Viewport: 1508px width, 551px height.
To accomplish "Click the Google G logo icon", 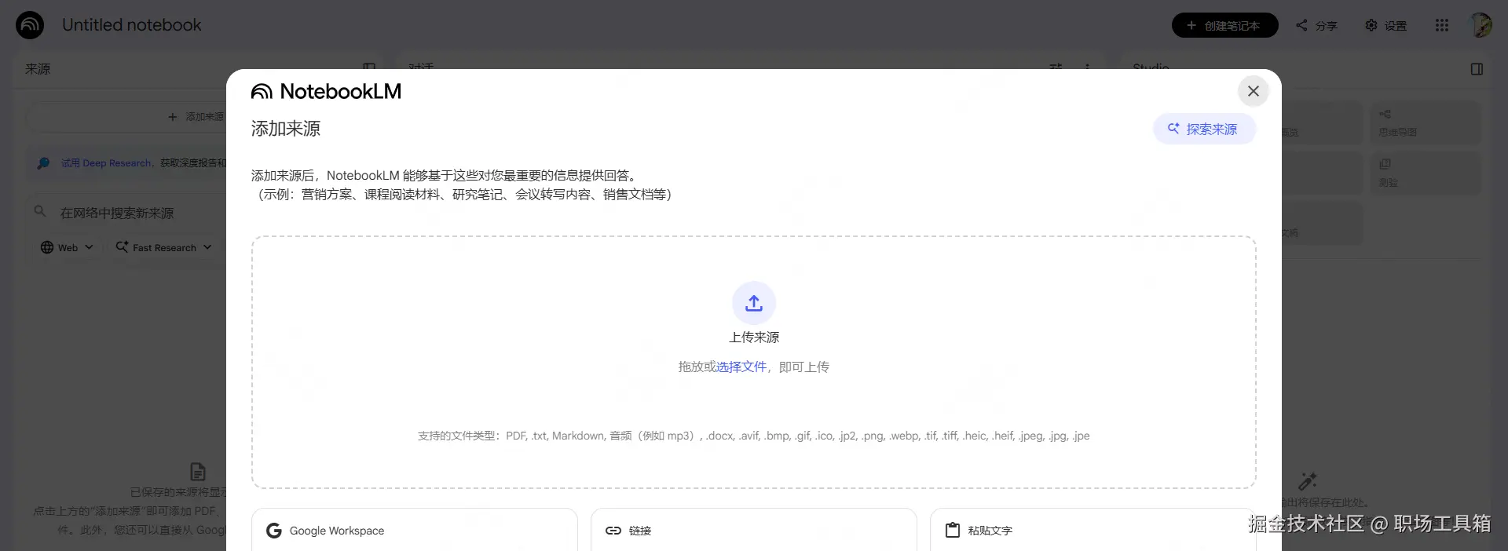I will [273, 531].
